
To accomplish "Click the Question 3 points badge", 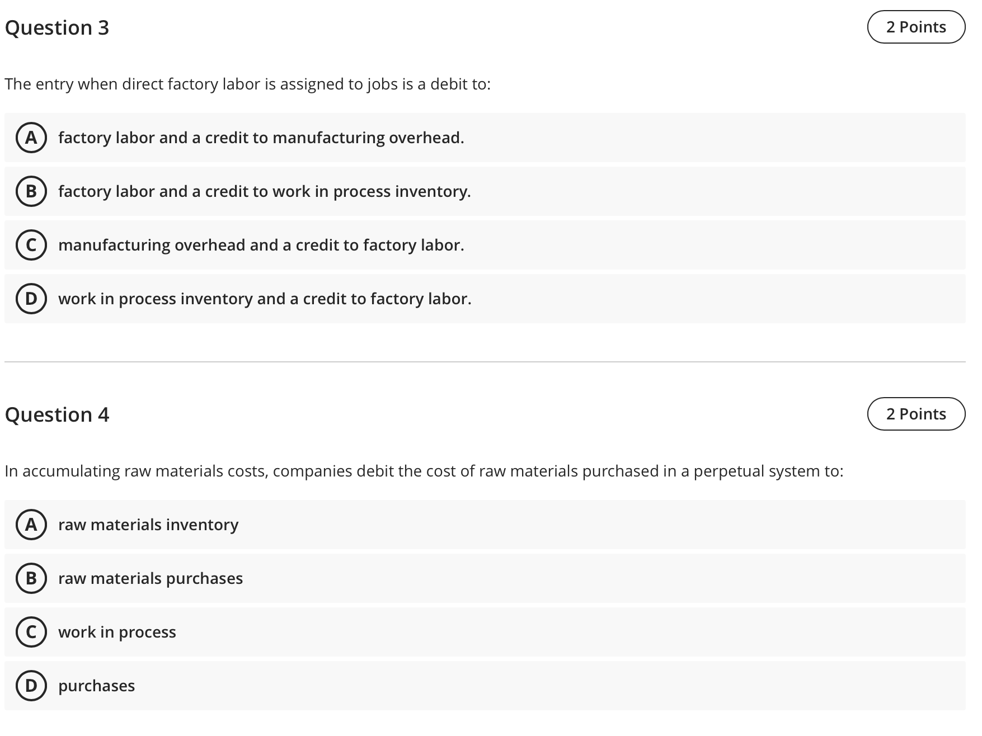I will coord(916,27).
